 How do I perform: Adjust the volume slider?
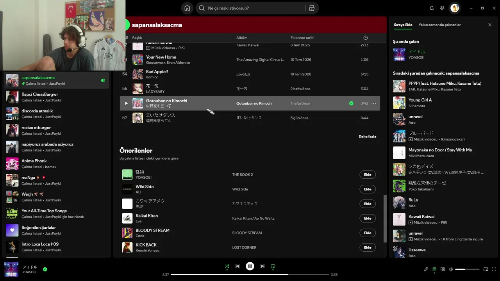point(467,269)
